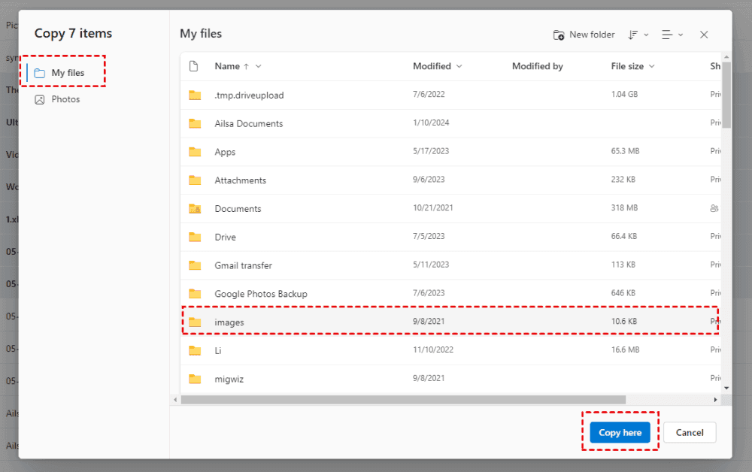
Task: Click the Li folder icon
Action: pos(195,350)
